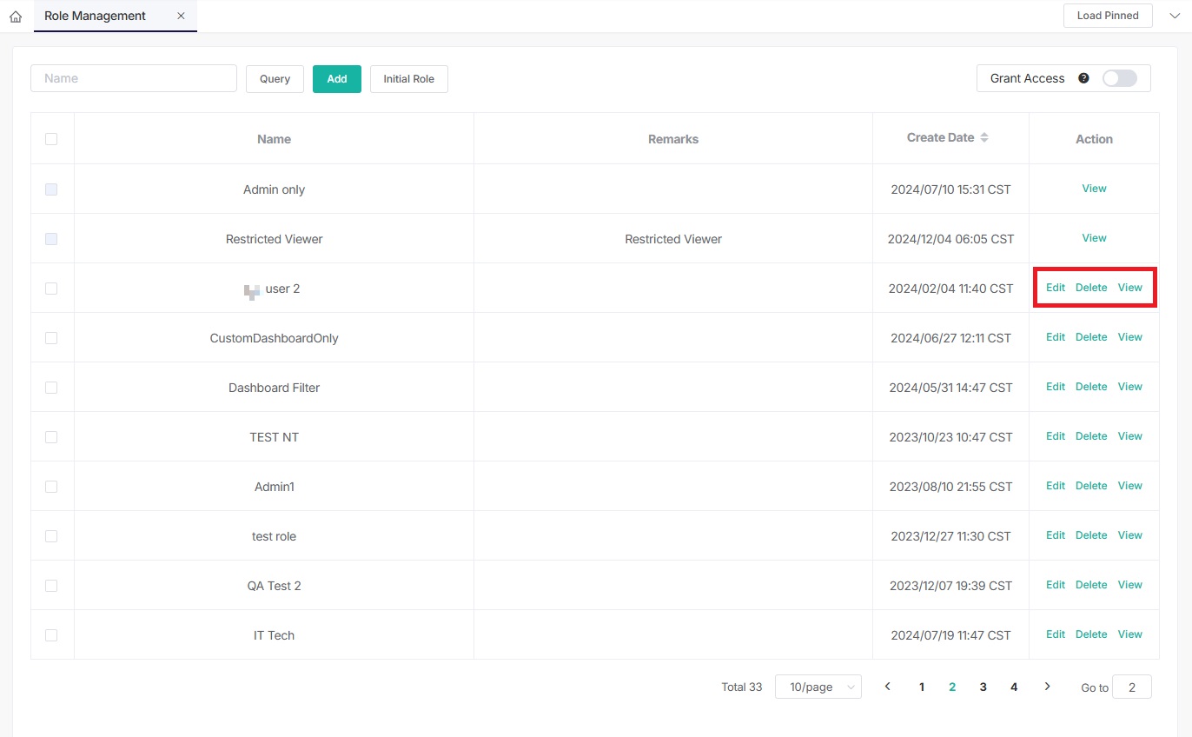Edit the QA Test 2 role
This screenshot has width=1192, height=737.
tap(1055, 585)
